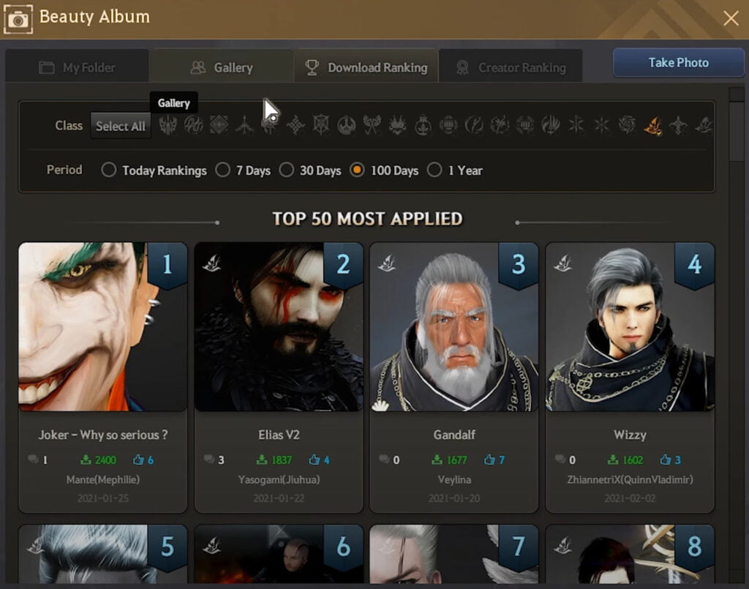
Task: Click creator name "Veylina"
Action: click(x=454, y=479)
